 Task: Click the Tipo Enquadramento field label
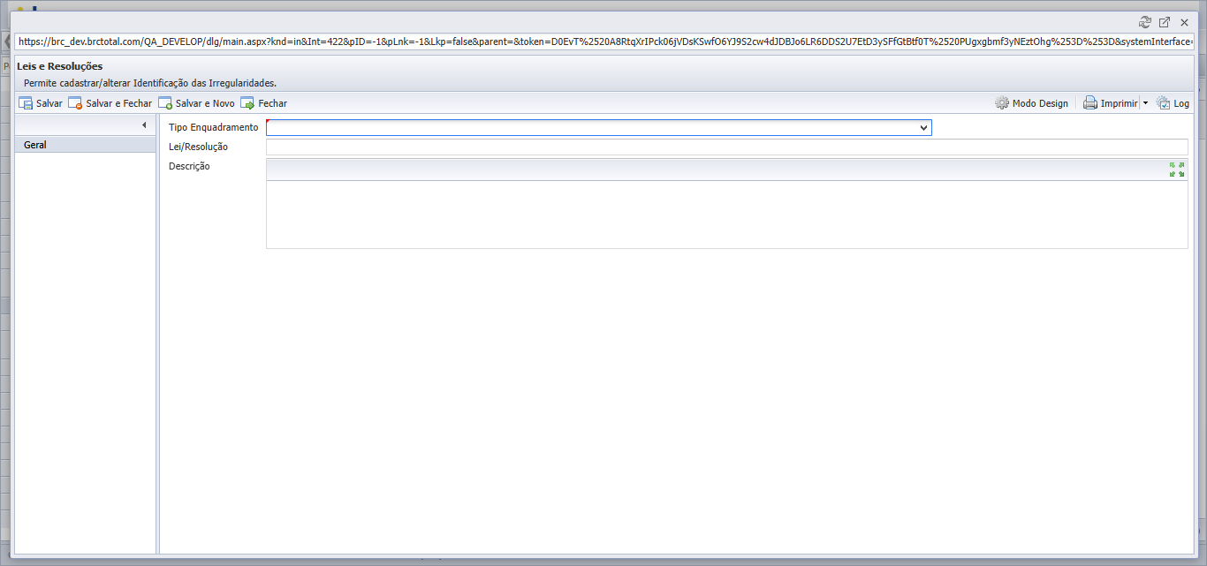(x=213, y=127)
